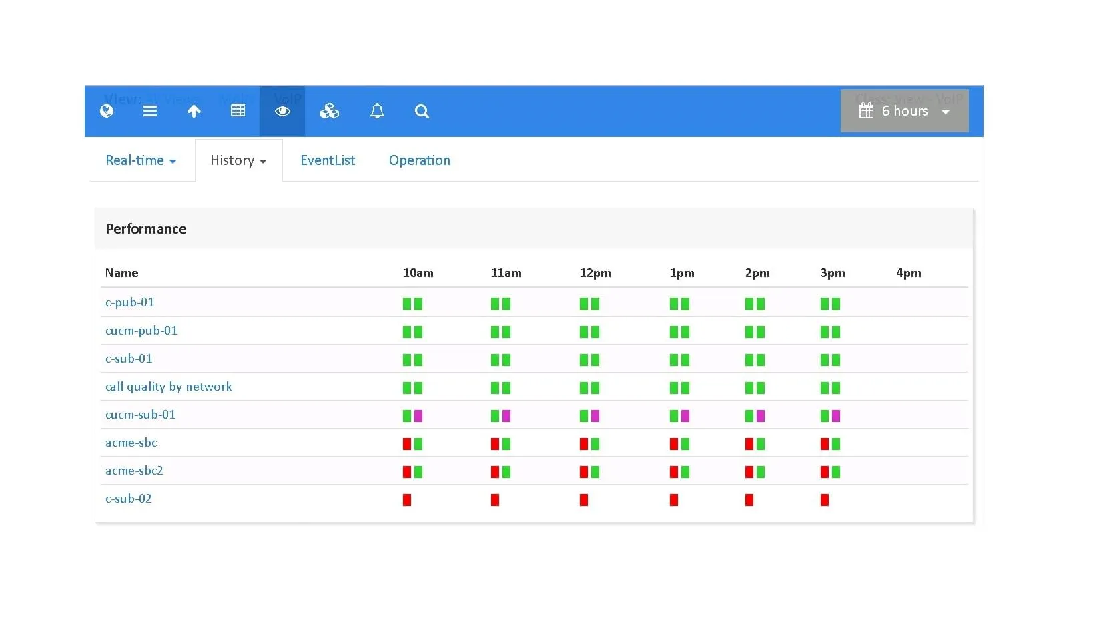This screenshot has width=1101, height=621.
Task: Click the c-sub-02 device link
Action: 129,499
